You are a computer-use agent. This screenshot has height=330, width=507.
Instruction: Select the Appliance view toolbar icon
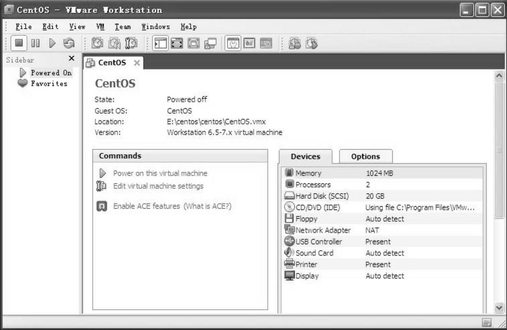pos(249,43)
